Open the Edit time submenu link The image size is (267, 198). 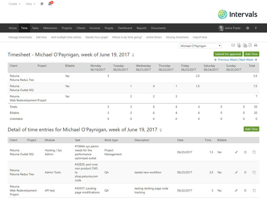pyautogui.click(x=41, y=37)
